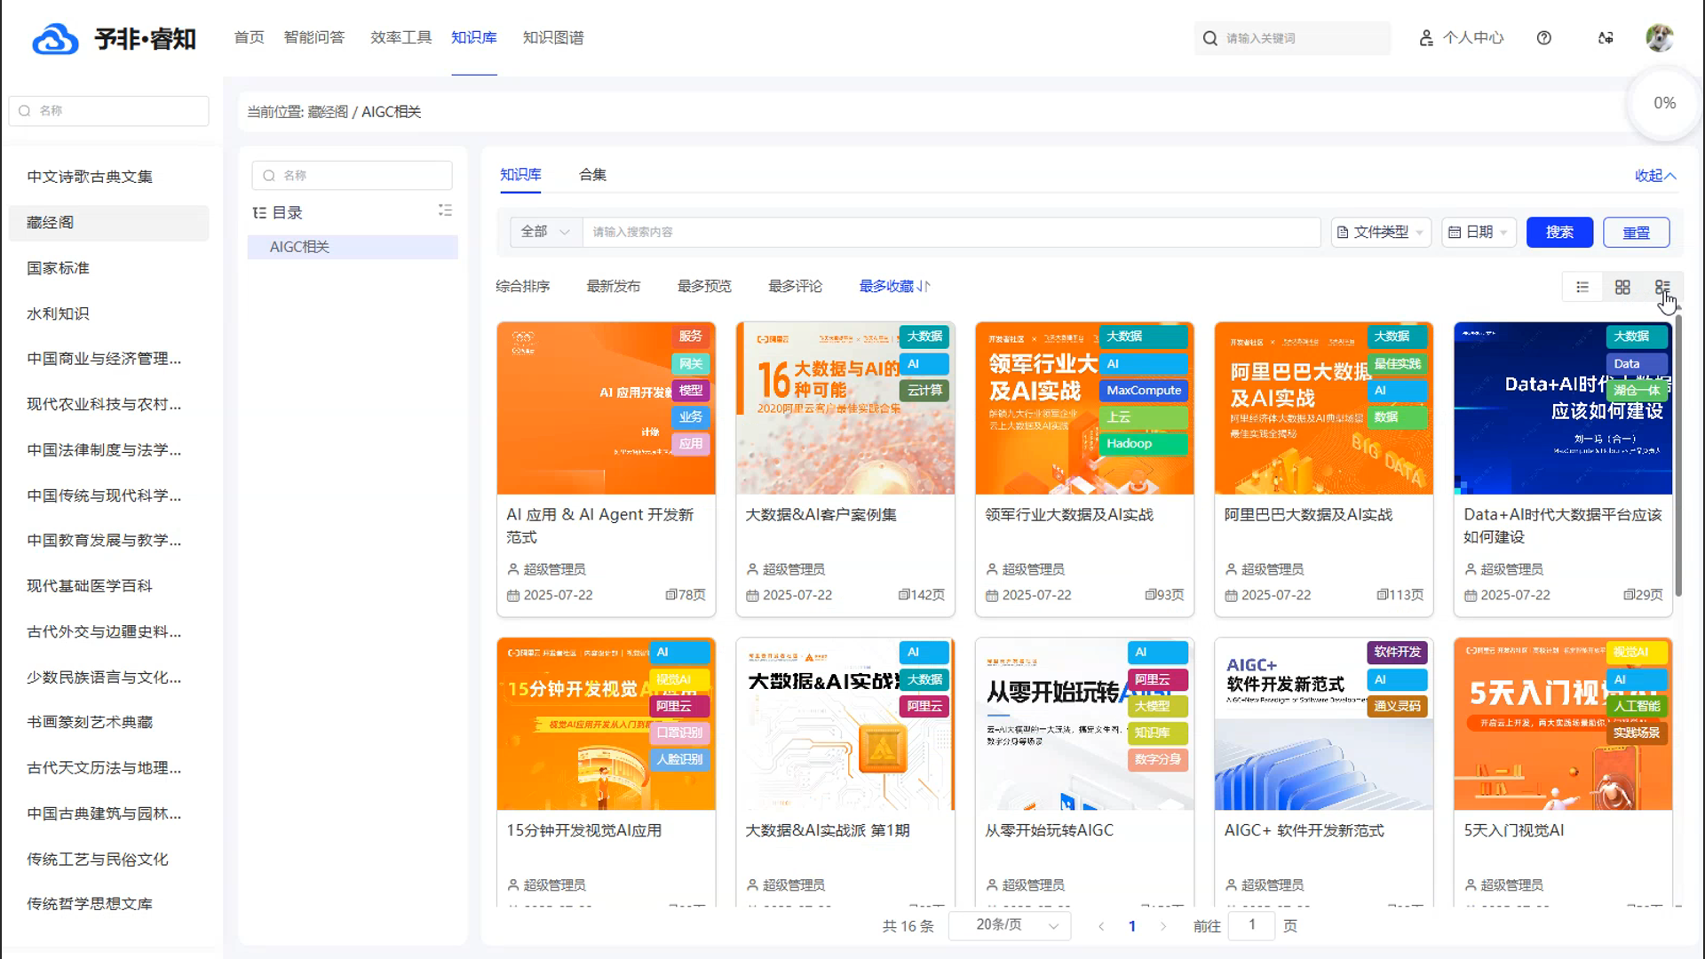Expand the 文件类型 dropdown

(1381, 232)
